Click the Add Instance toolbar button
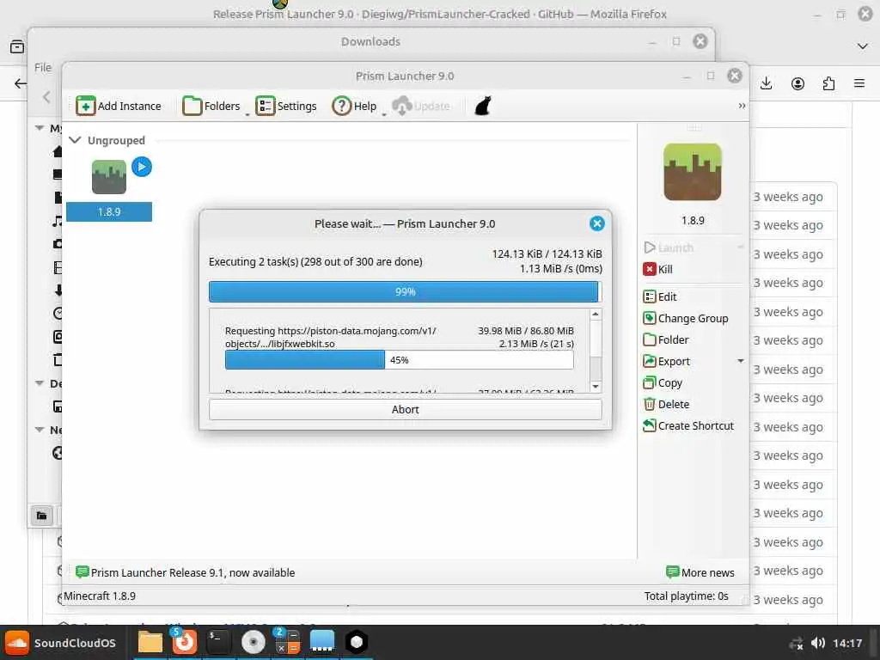The height and width of the screenshot is (660, 880). pos(119,106)
